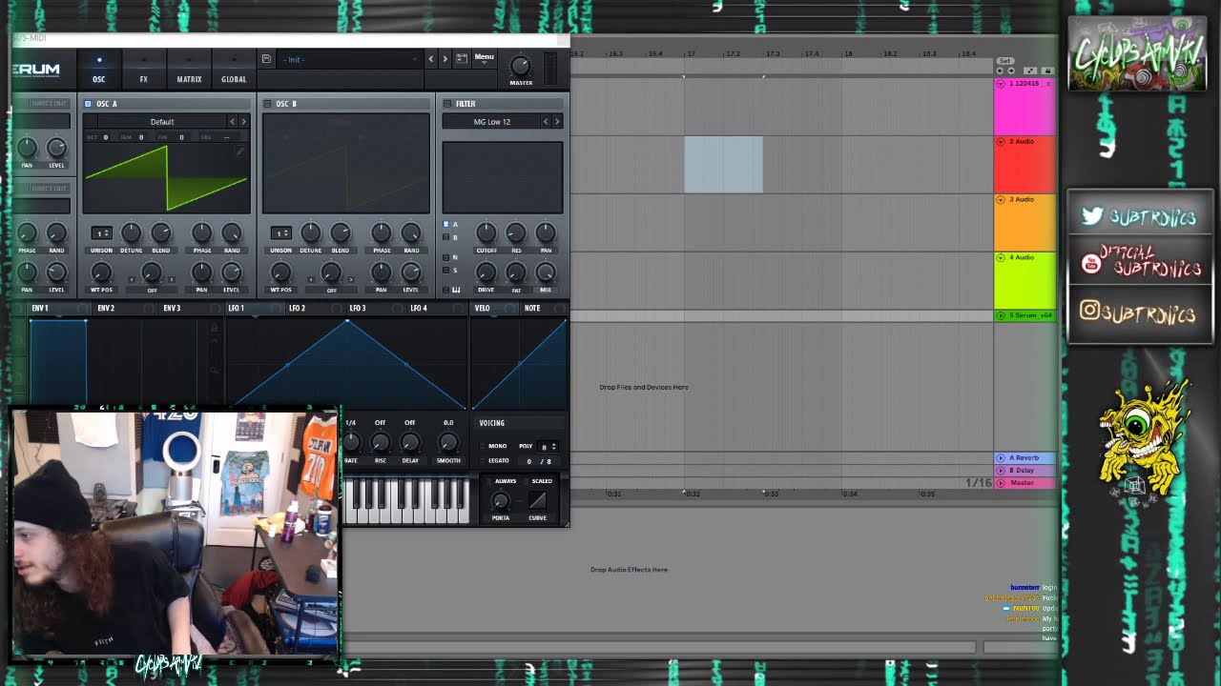The width and height of the screenshot is (1221, 686).
Task: Open the Init preset name dropdown
Action: point(350,59)
